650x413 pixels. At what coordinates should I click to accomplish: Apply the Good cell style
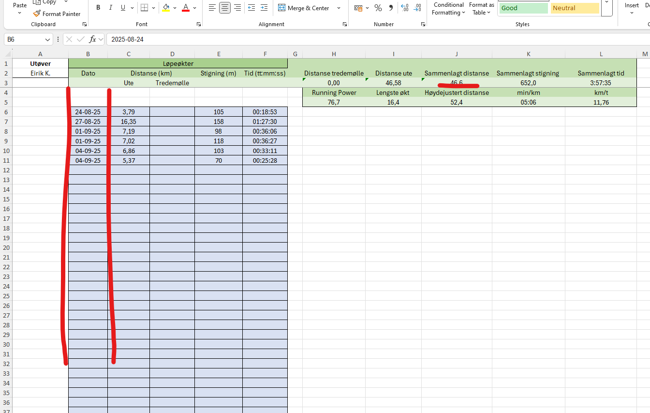(523, 8)
